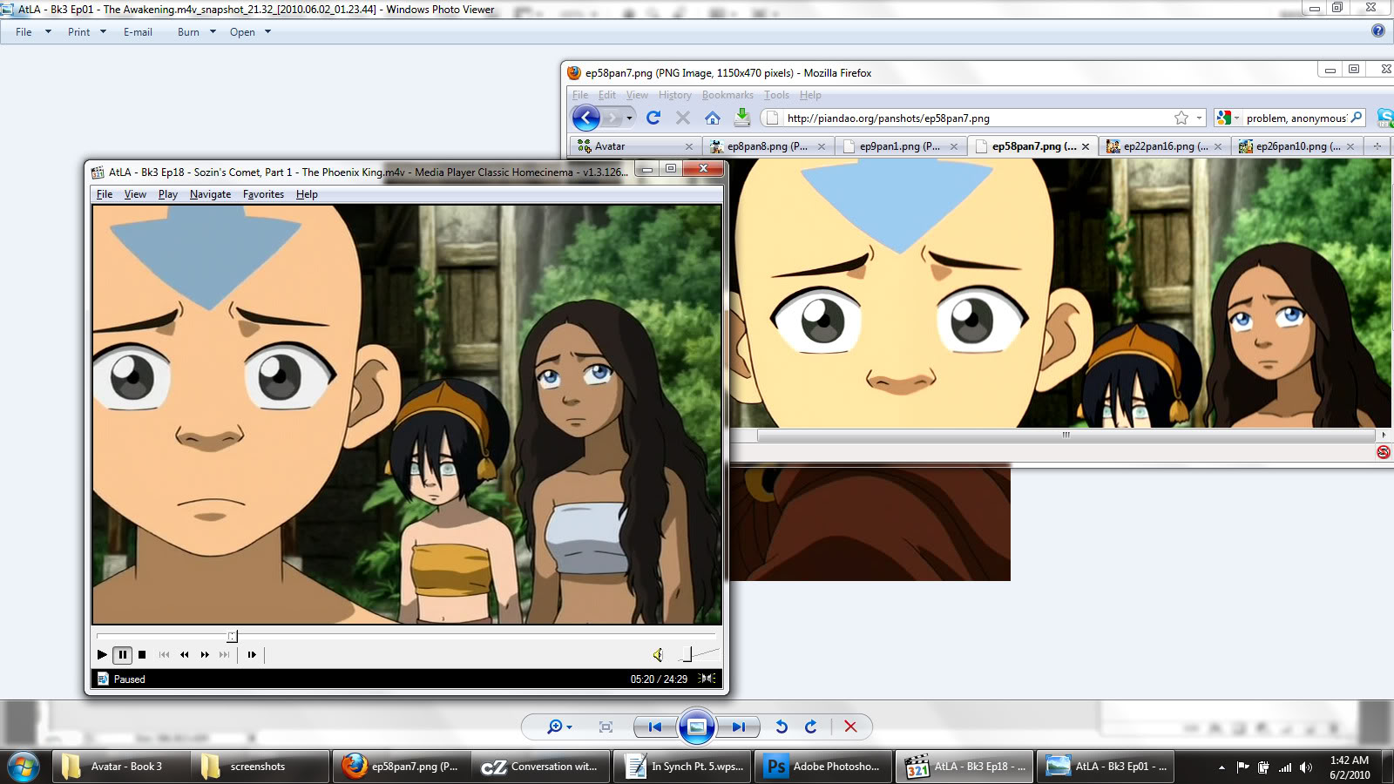Click the frame step button in media player

252,654
